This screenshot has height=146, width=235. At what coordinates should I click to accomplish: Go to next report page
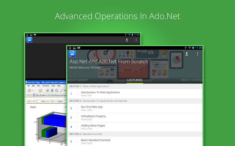pyautogui.click(x=48, y=101)
